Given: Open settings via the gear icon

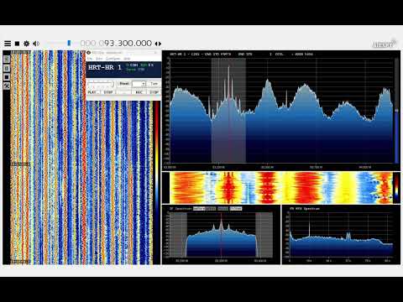Looking at the screenshot, I should (26, 44).
